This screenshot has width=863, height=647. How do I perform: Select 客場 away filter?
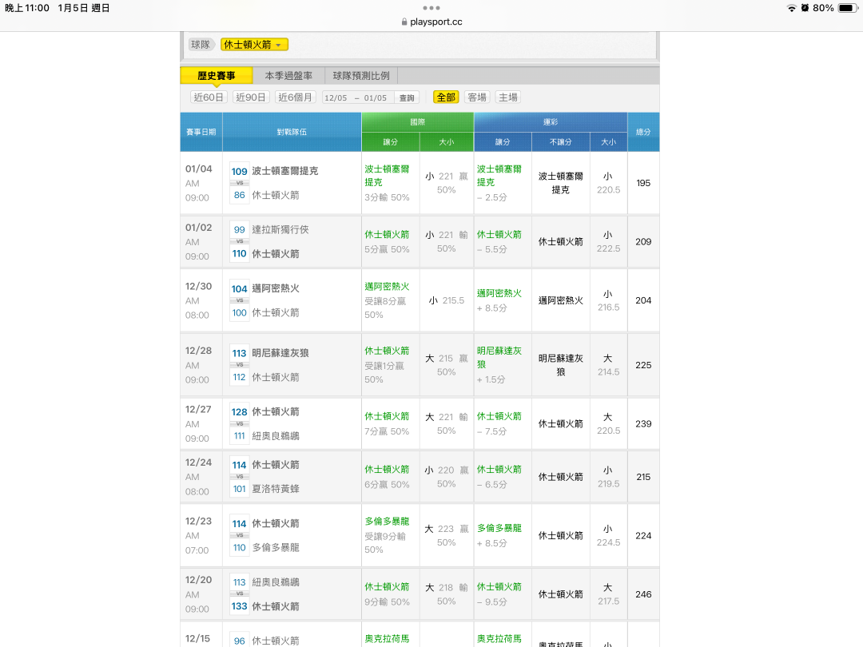(477, 97)
